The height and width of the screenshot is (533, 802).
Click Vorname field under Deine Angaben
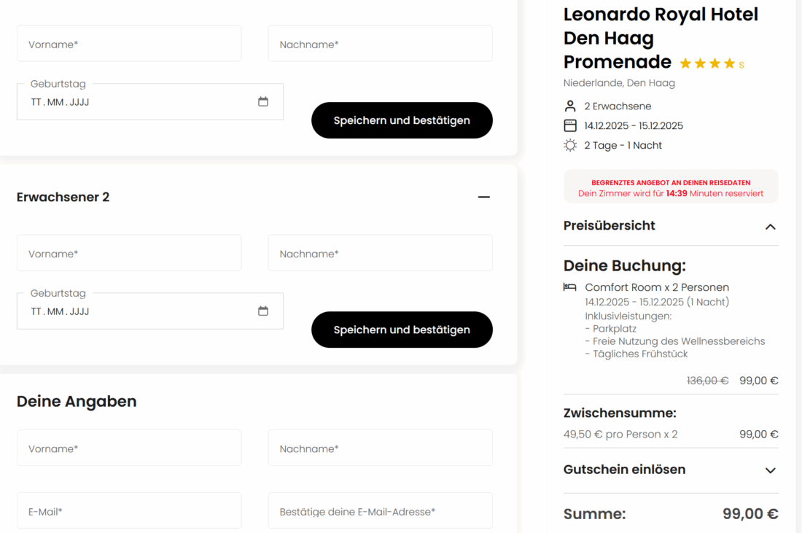(129, 448)
